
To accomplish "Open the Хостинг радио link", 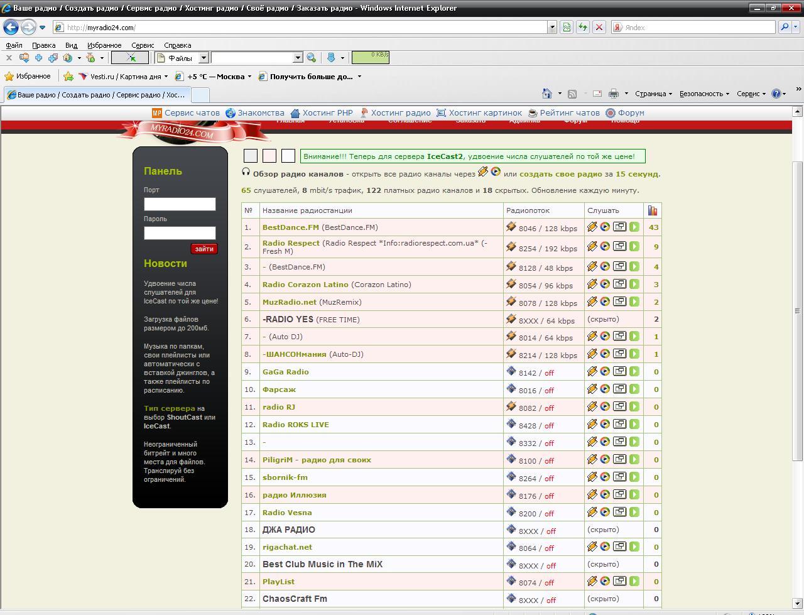I will point(400,113).
